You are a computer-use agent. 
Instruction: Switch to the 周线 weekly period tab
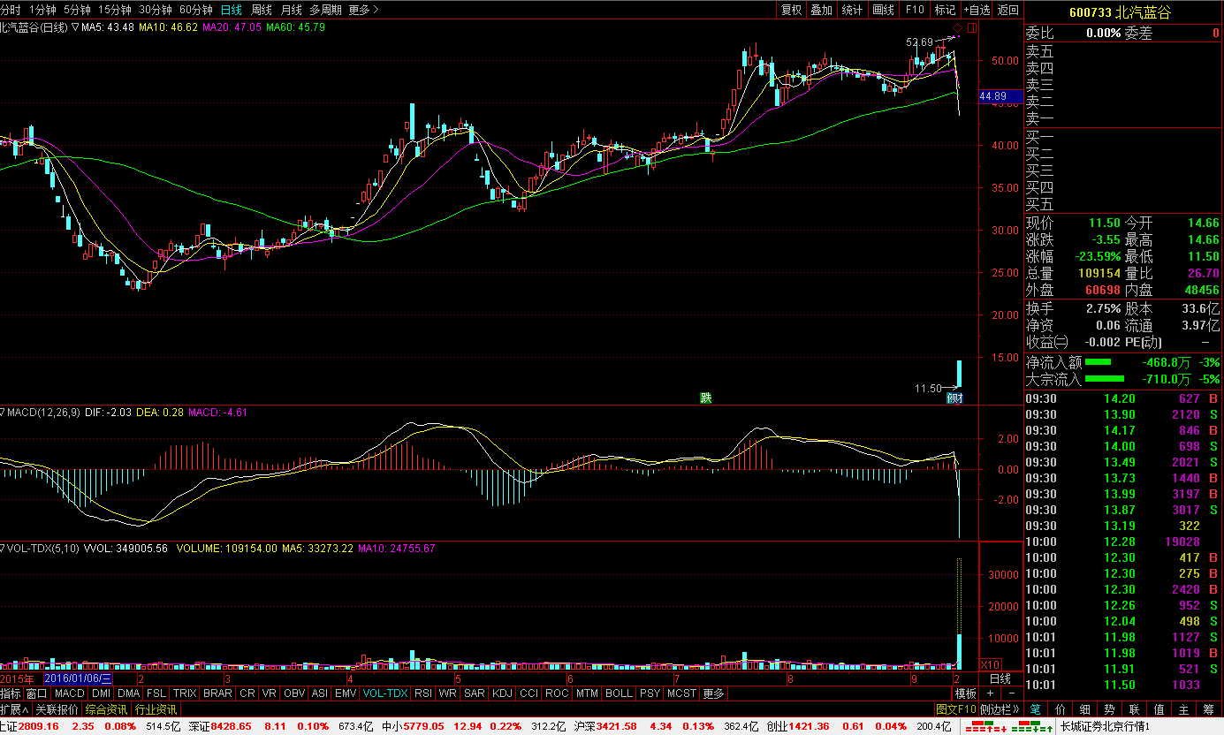pos(262,10)
